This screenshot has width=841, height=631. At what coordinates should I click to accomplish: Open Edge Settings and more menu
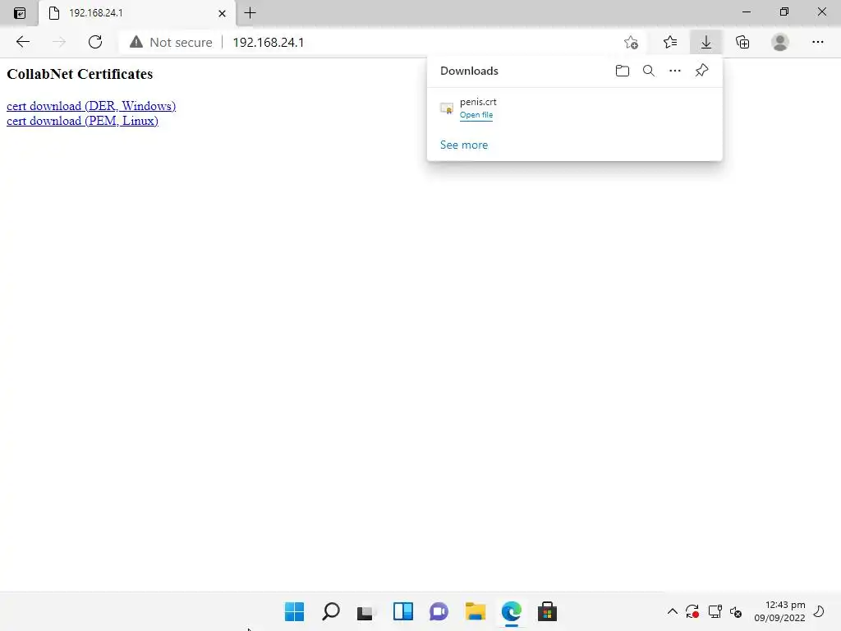click(817, 42)
